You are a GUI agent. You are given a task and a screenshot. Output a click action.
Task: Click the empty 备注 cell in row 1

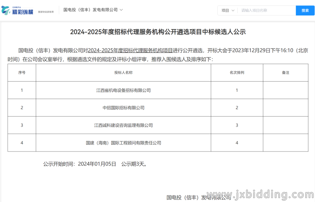coord(285,91)
